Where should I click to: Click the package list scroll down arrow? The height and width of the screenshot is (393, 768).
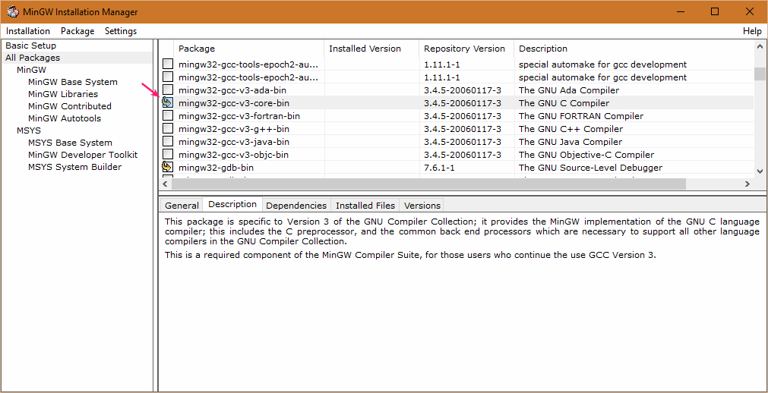(760, 171)
